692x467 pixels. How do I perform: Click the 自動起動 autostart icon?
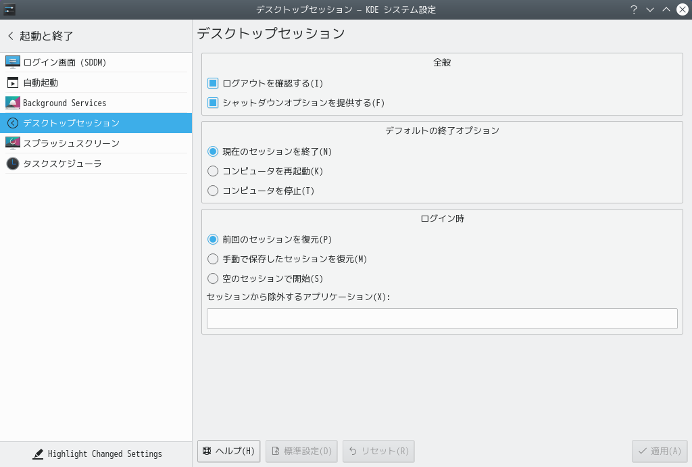click(x=13, y=82)
